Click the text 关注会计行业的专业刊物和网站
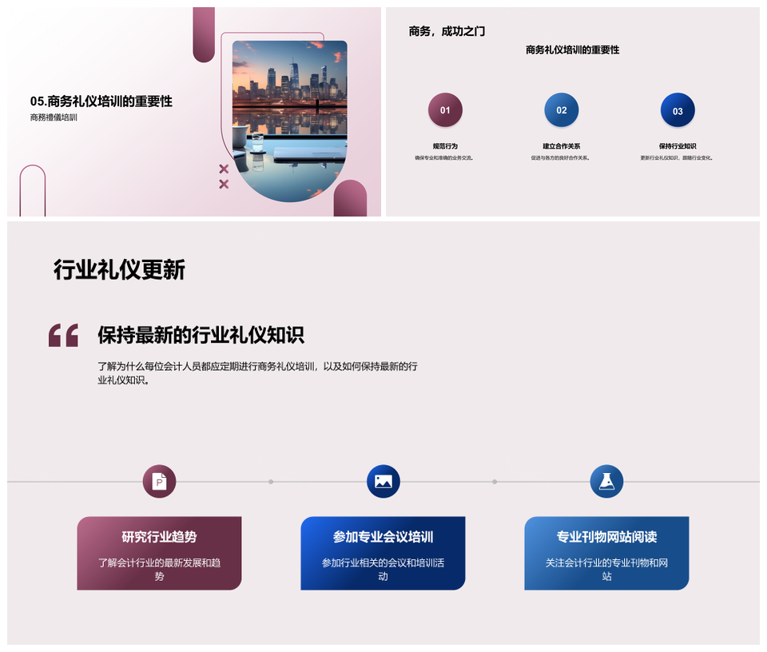The width and height of the screenshot is (767, 652). [x=606, y=570]
